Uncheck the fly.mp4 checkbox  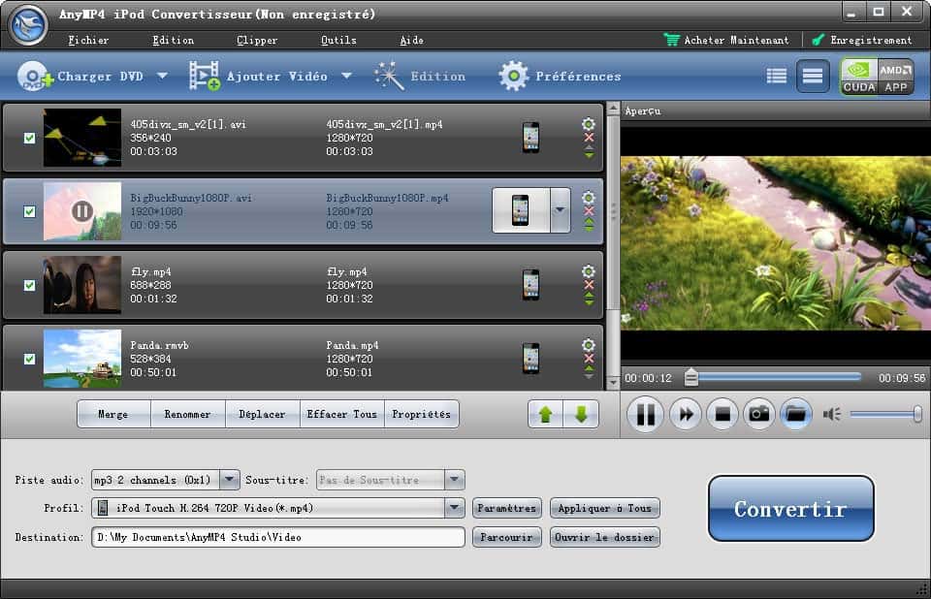coord(29,285)
